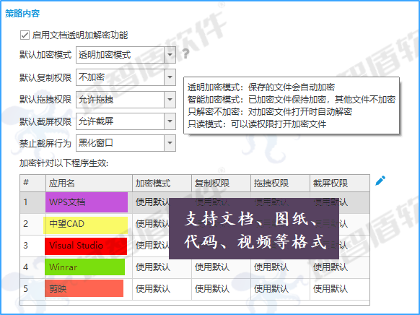Click 拖拽权限 cell of 剪映 row

click(x=280, y=289)
